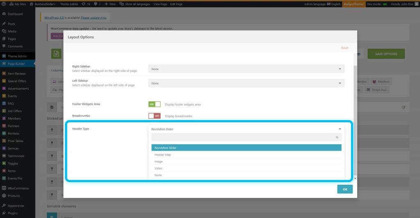Select None header type option
The height and width of the screenshot is (218, 420).
point(246,175)
